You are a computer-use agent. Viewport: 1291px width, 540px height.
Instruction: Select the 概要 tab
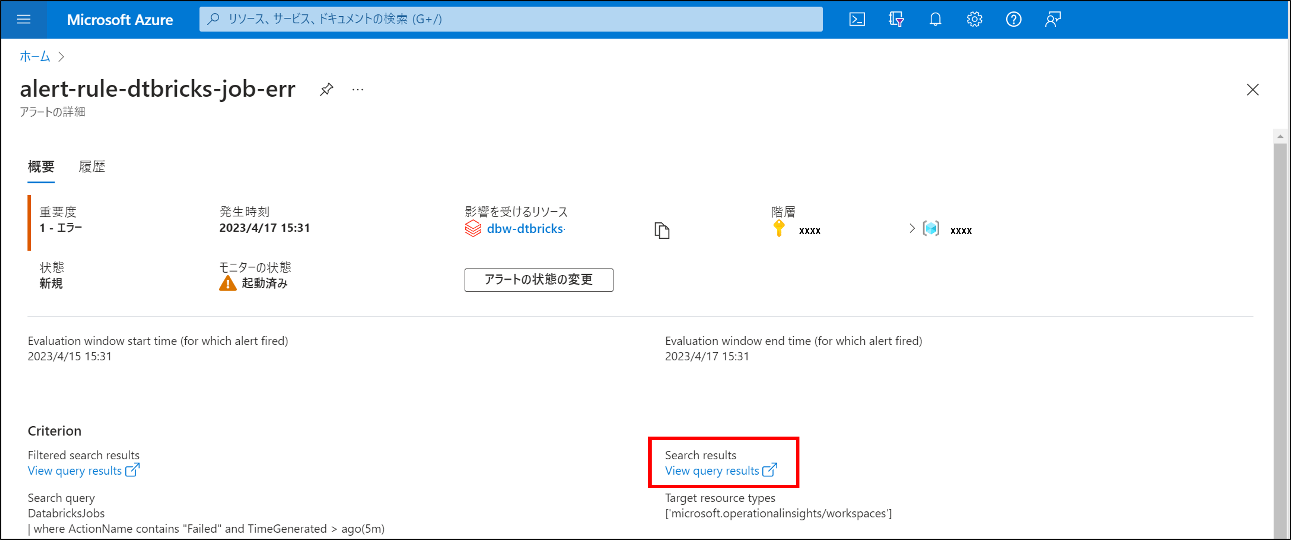pyautogui.click(x=41, y=167)
